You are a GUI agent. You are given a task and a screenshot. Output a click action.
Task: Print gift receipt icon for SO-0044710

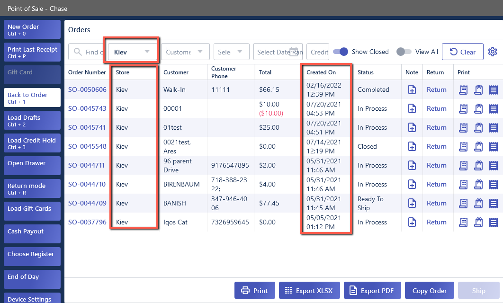(478, 184)
